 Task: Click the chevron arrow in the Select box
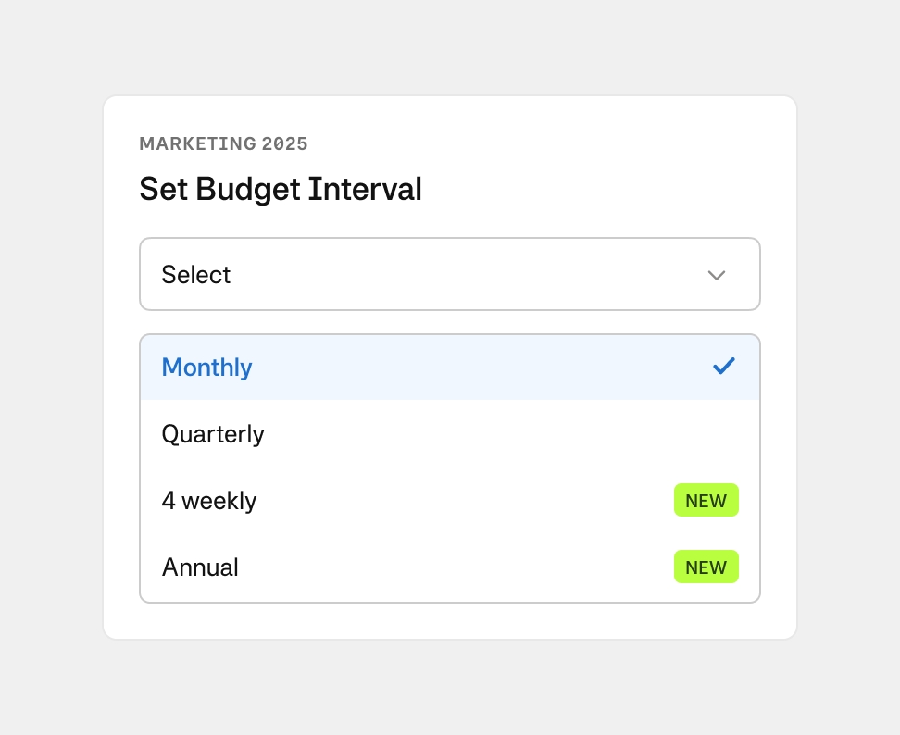716,275
